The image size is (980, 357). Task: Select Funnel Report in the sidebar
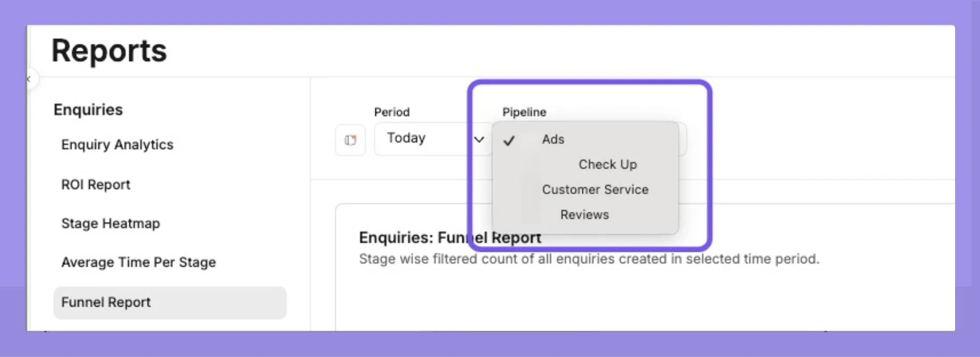pos(170,303)
